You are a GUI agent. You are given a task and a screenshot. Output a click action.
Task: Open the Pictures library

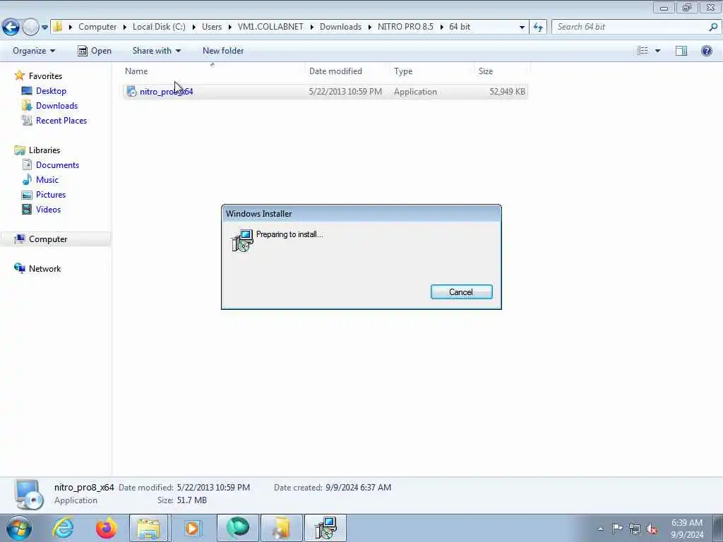tap(51, 195)
